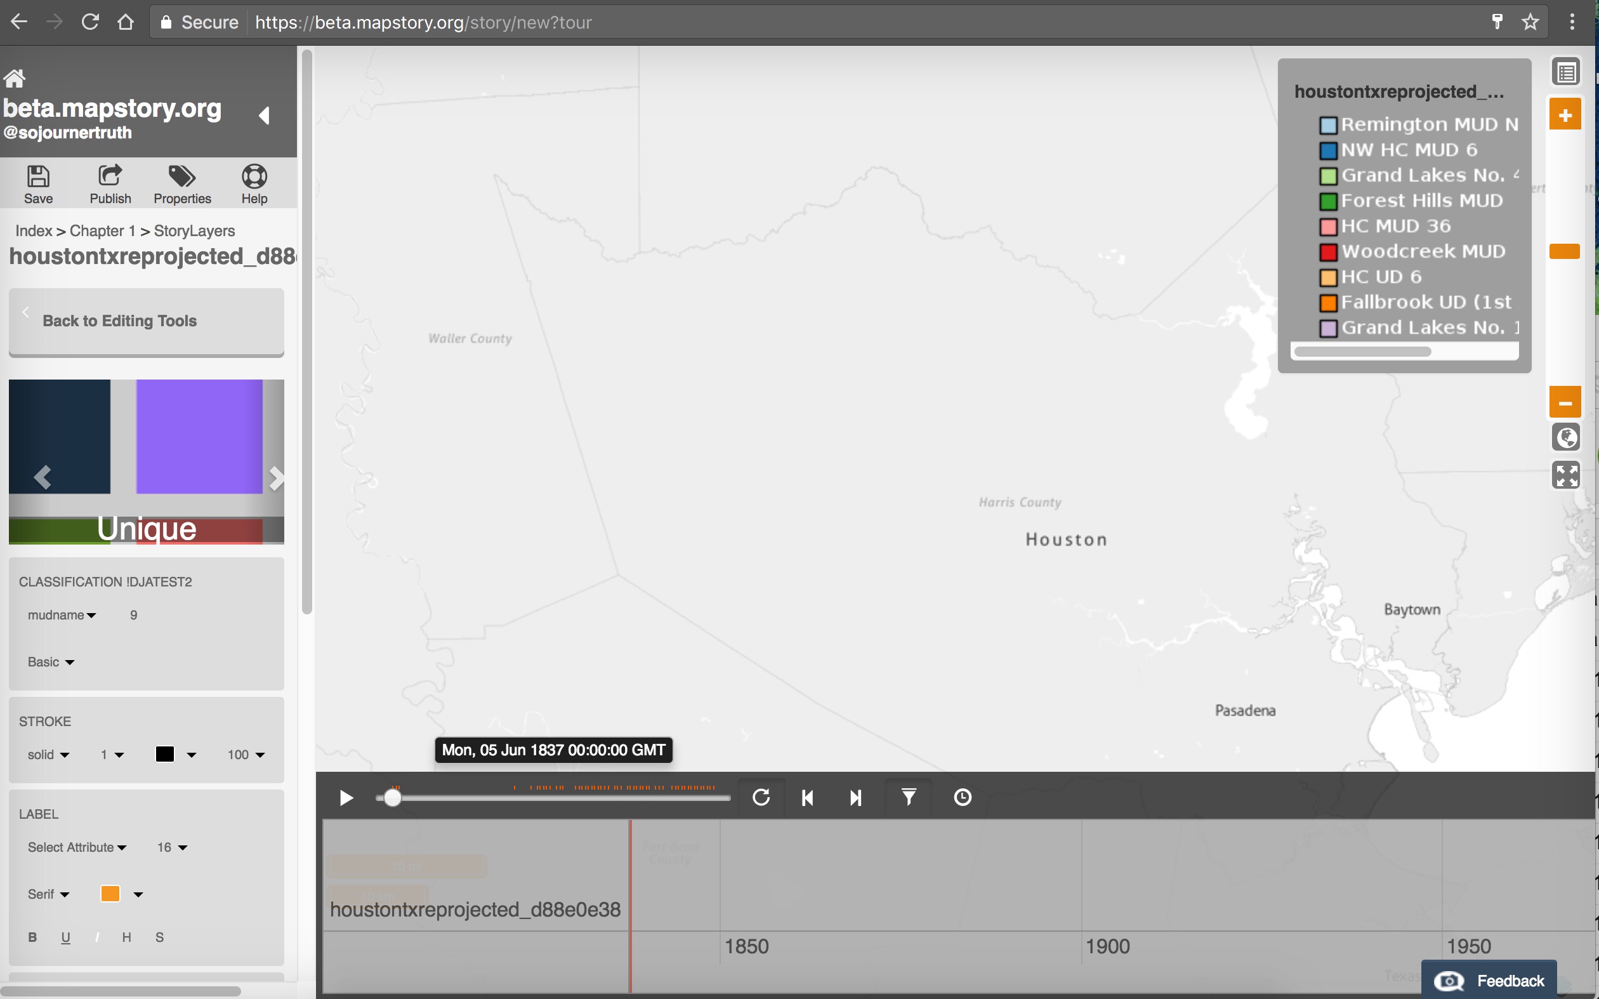Click the Properties tag icon

click(181, 183)
